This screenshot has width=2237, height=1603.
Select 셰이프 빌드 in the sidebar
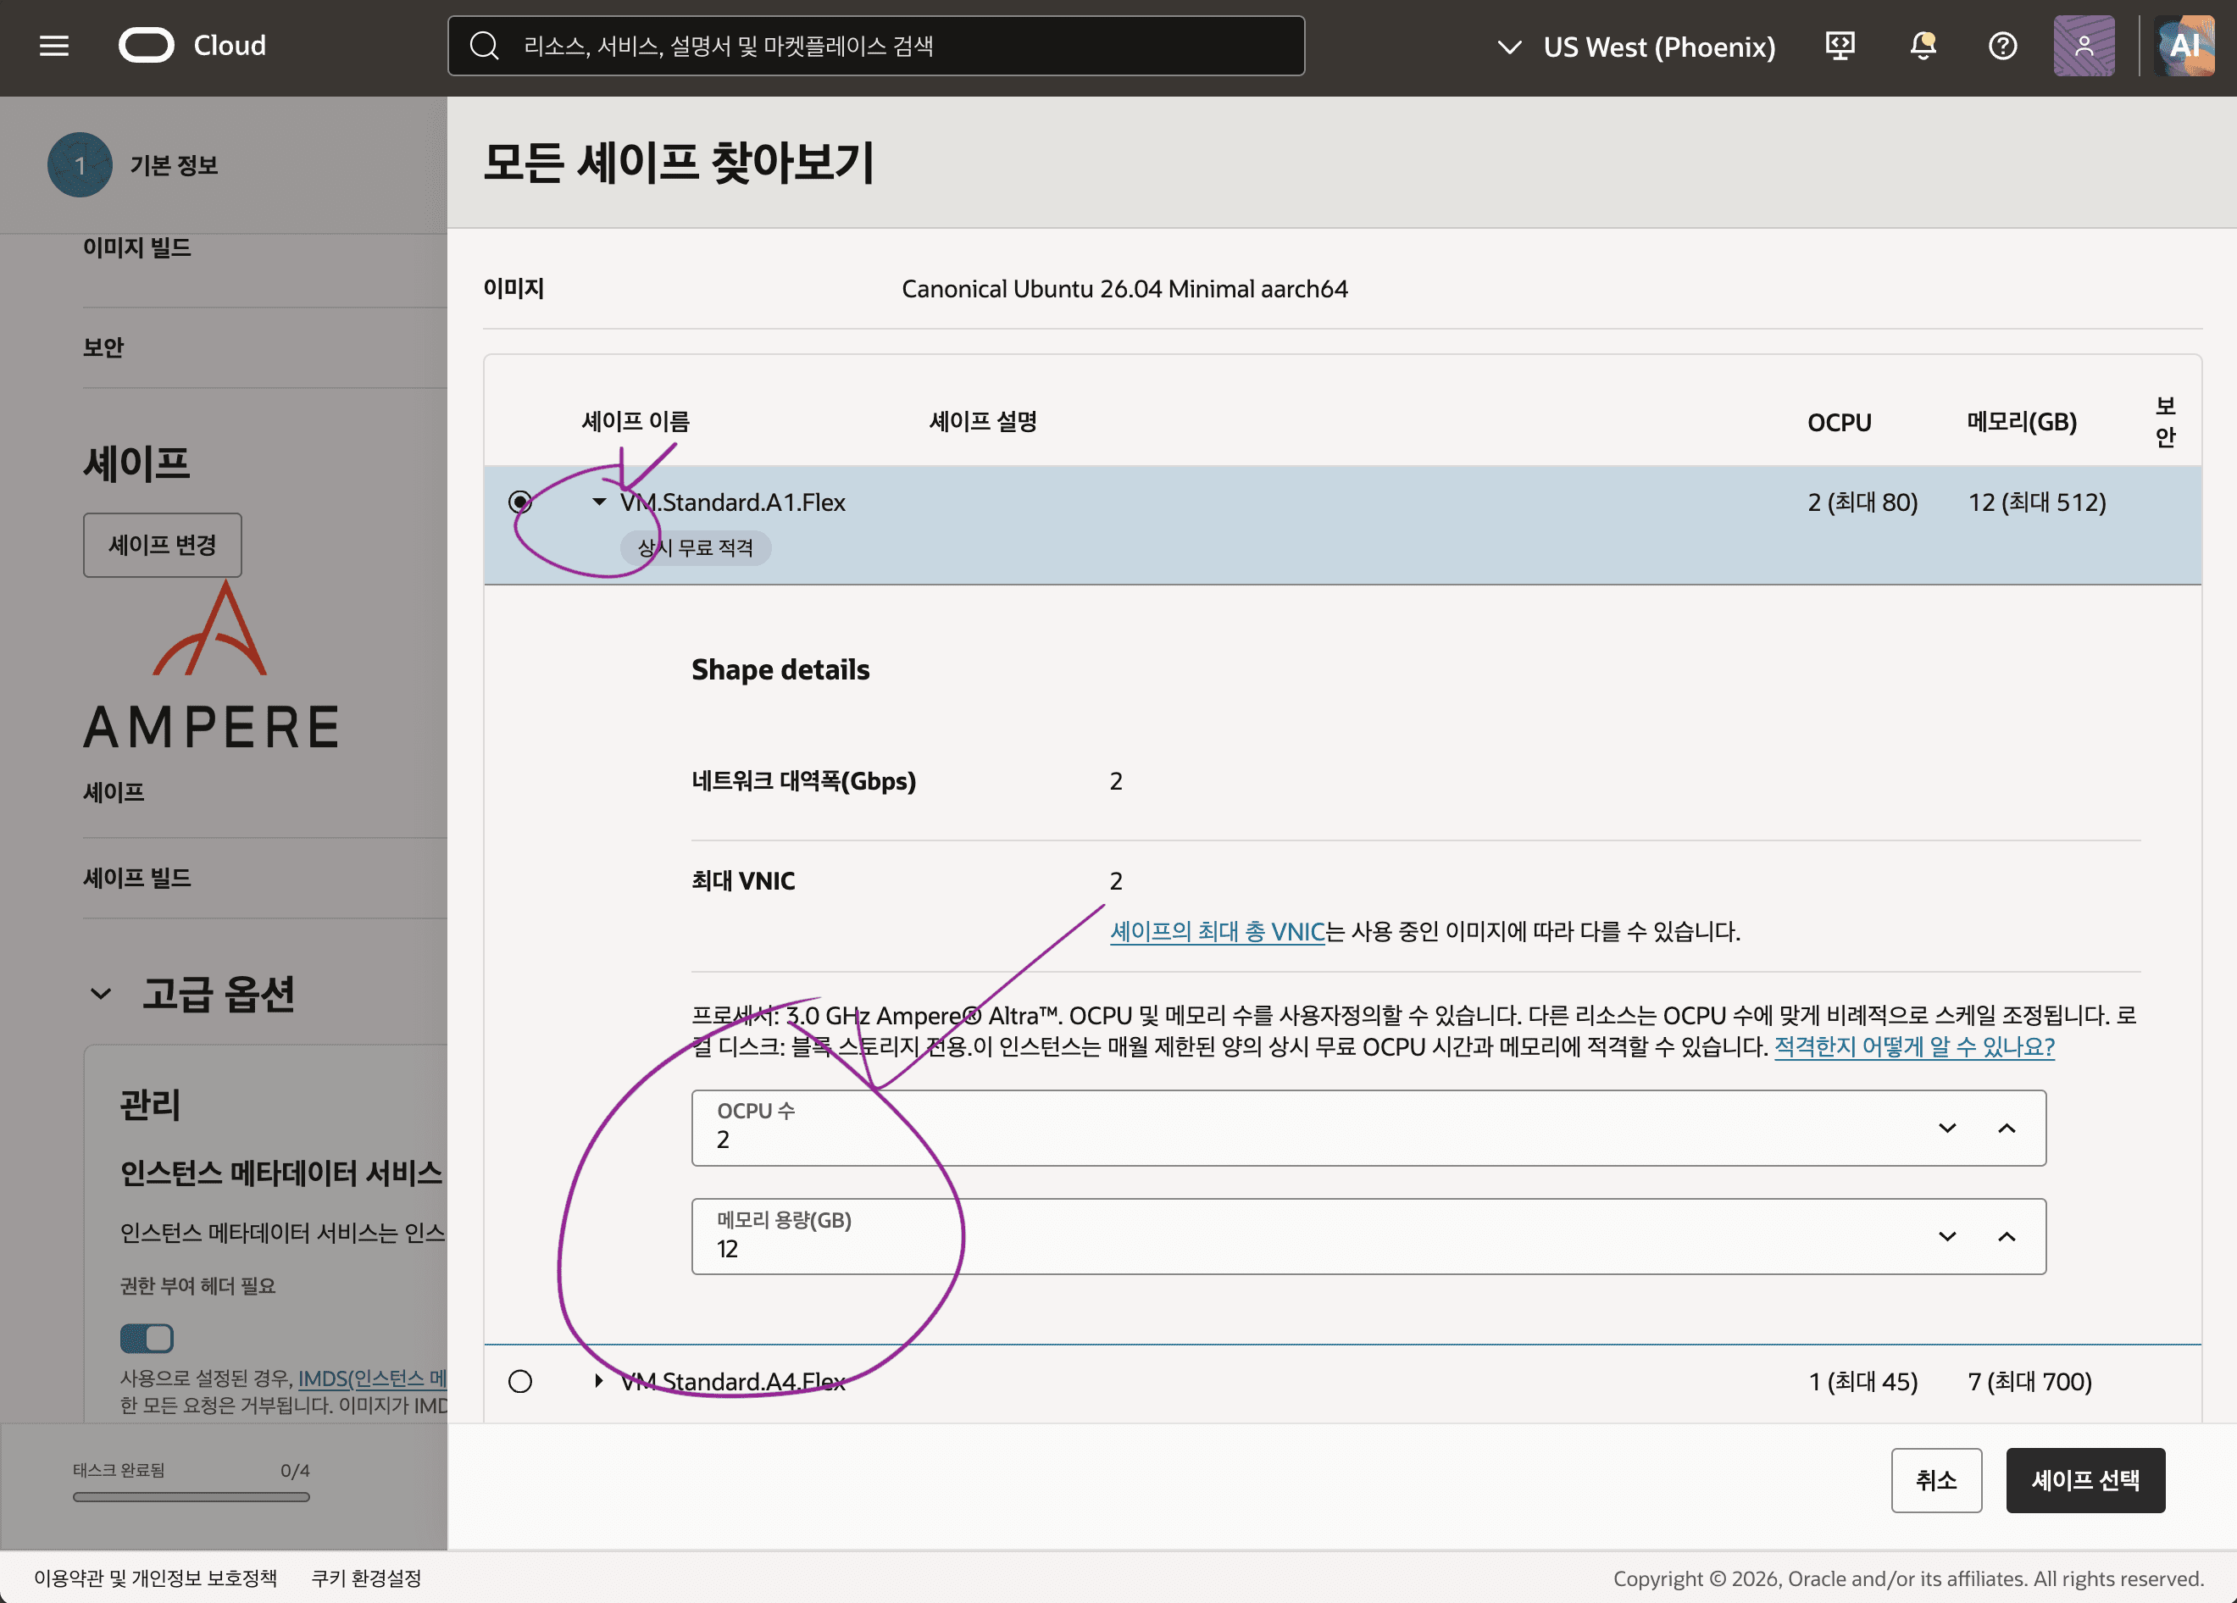click(137, 877)
